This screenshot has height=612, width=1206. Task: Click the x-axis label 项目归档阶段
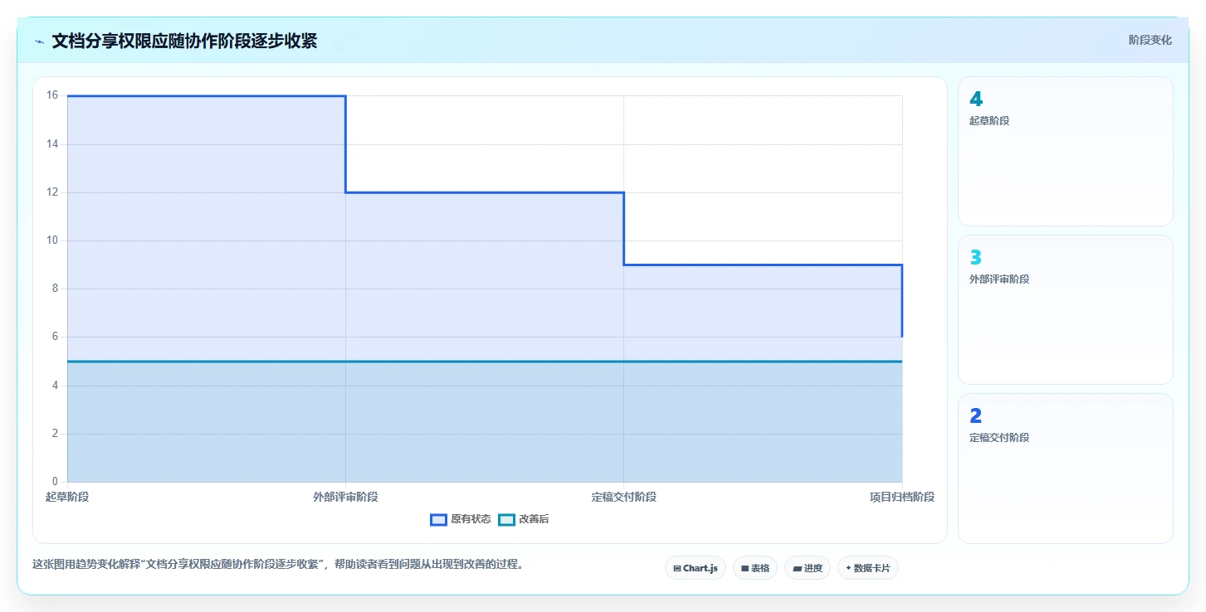tap(902, 497)
